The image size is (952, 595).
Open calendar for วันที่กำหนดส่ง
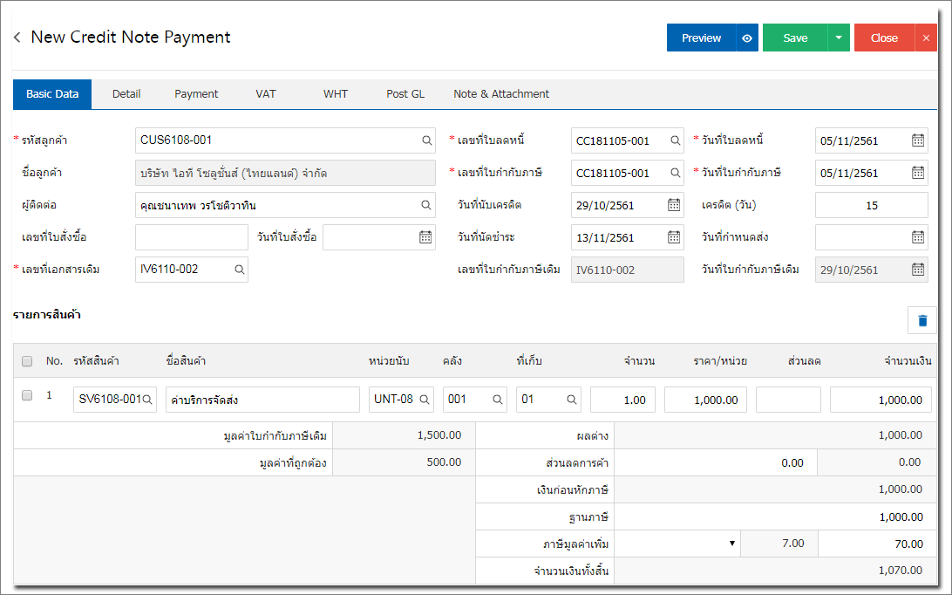pos(918,237)
